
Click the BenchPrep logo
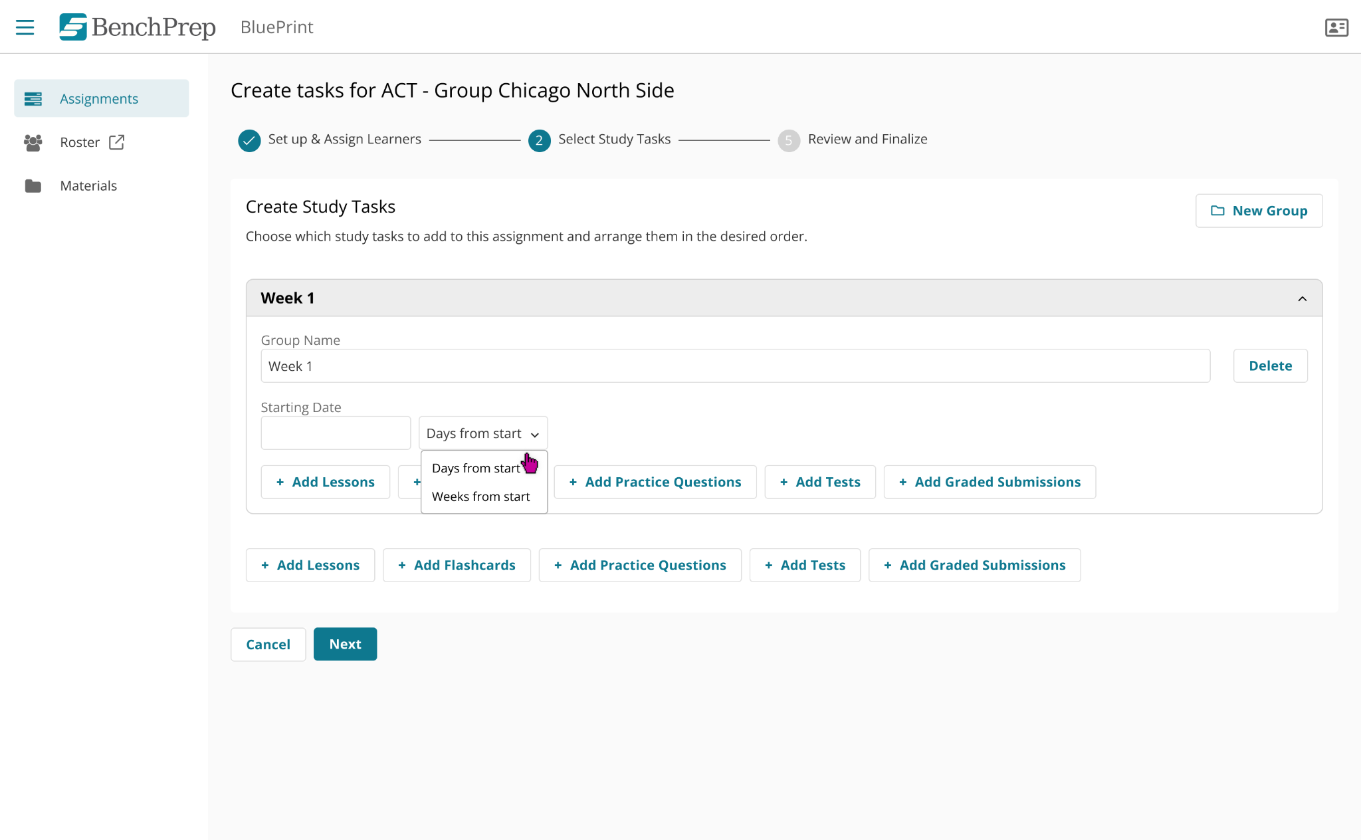(138, 27)
